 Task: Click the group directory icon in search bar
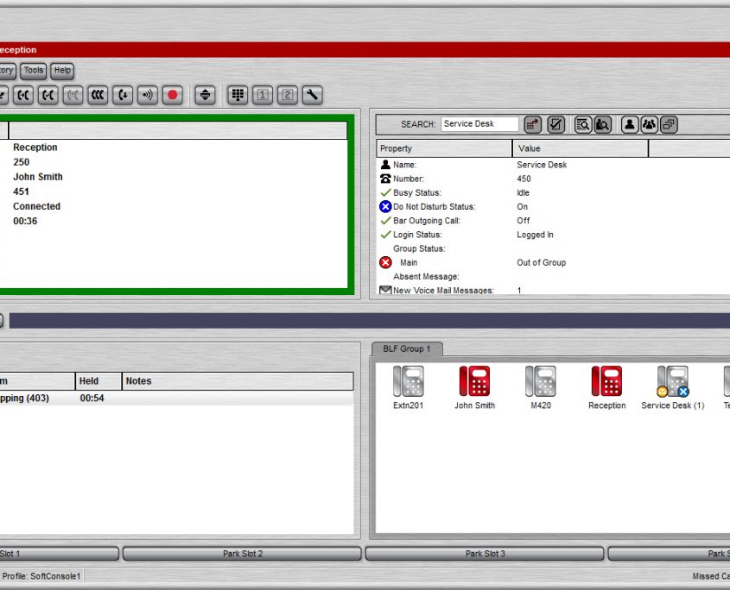[649, 124]
